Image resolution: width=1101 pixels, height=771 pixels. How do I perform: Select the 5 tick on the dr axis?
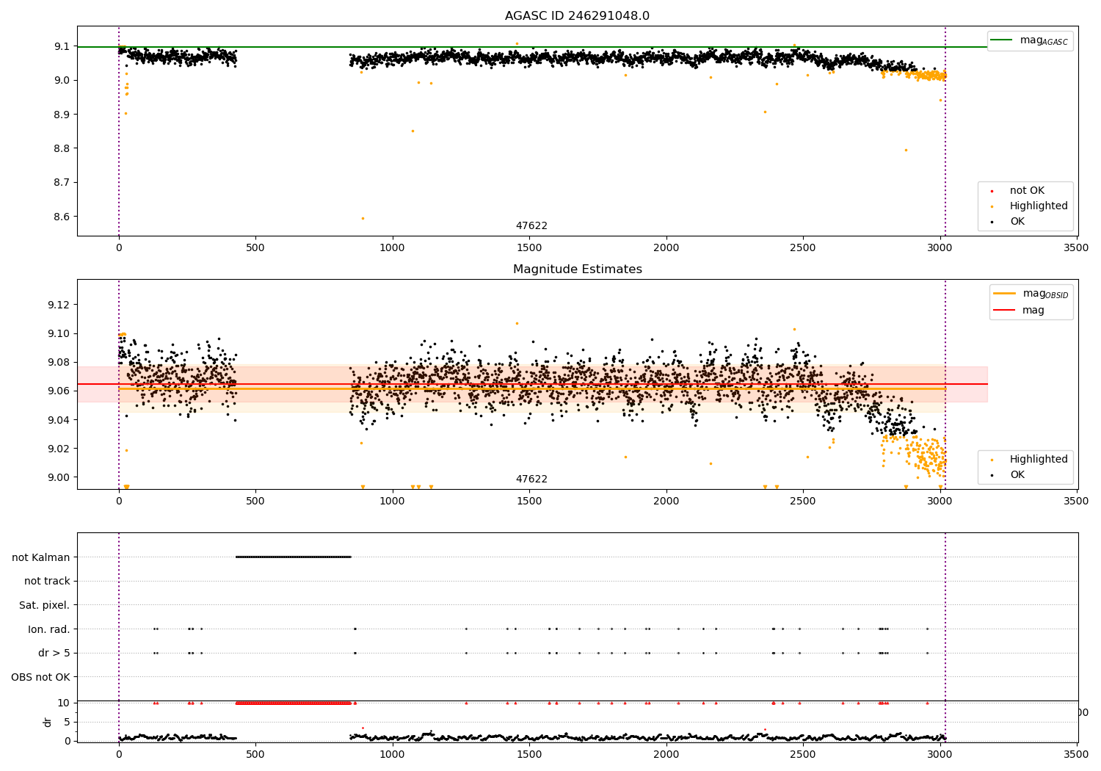click(68, 722)
